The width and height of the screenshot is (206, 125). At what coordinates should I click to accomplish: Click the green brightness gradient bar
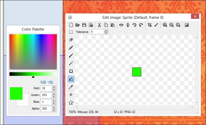pos(33,74)
